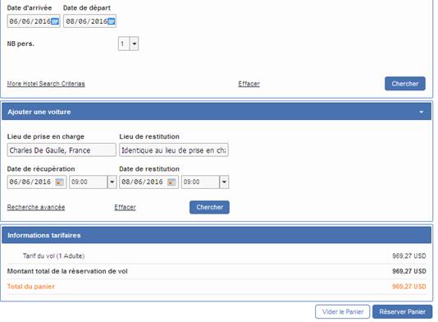Image resolution: width=438 pixels, height=322 pixels.
Task: Open calendar icon for Date de restitution
Action: tap(171, 182)
